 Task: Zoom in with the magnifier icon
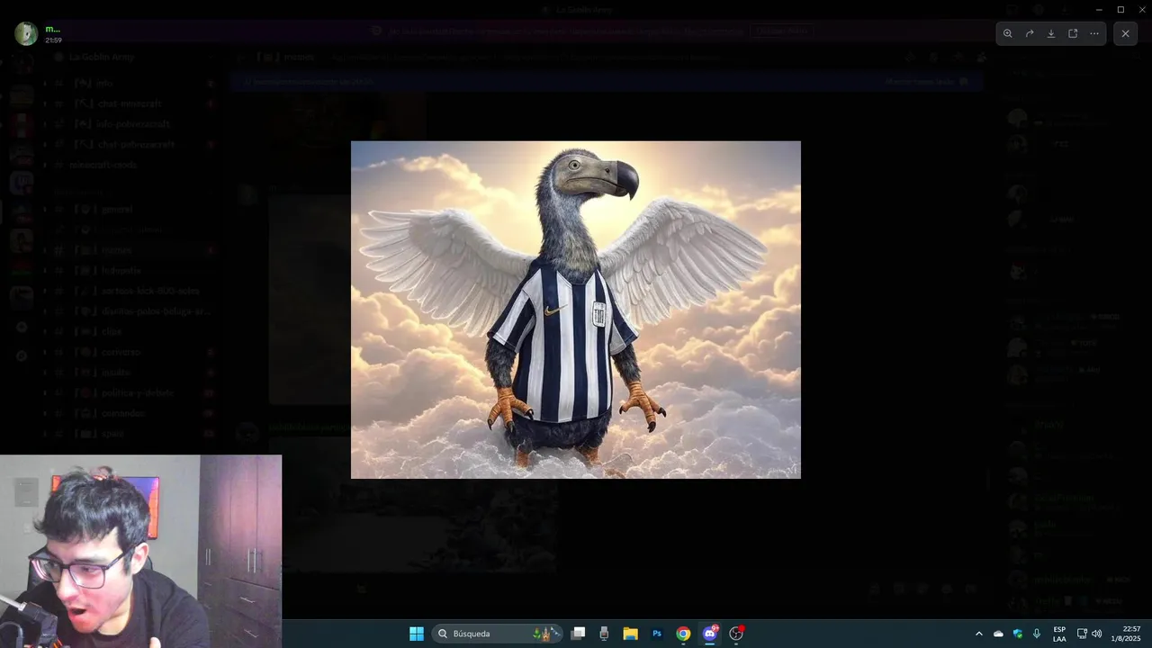1008,33
